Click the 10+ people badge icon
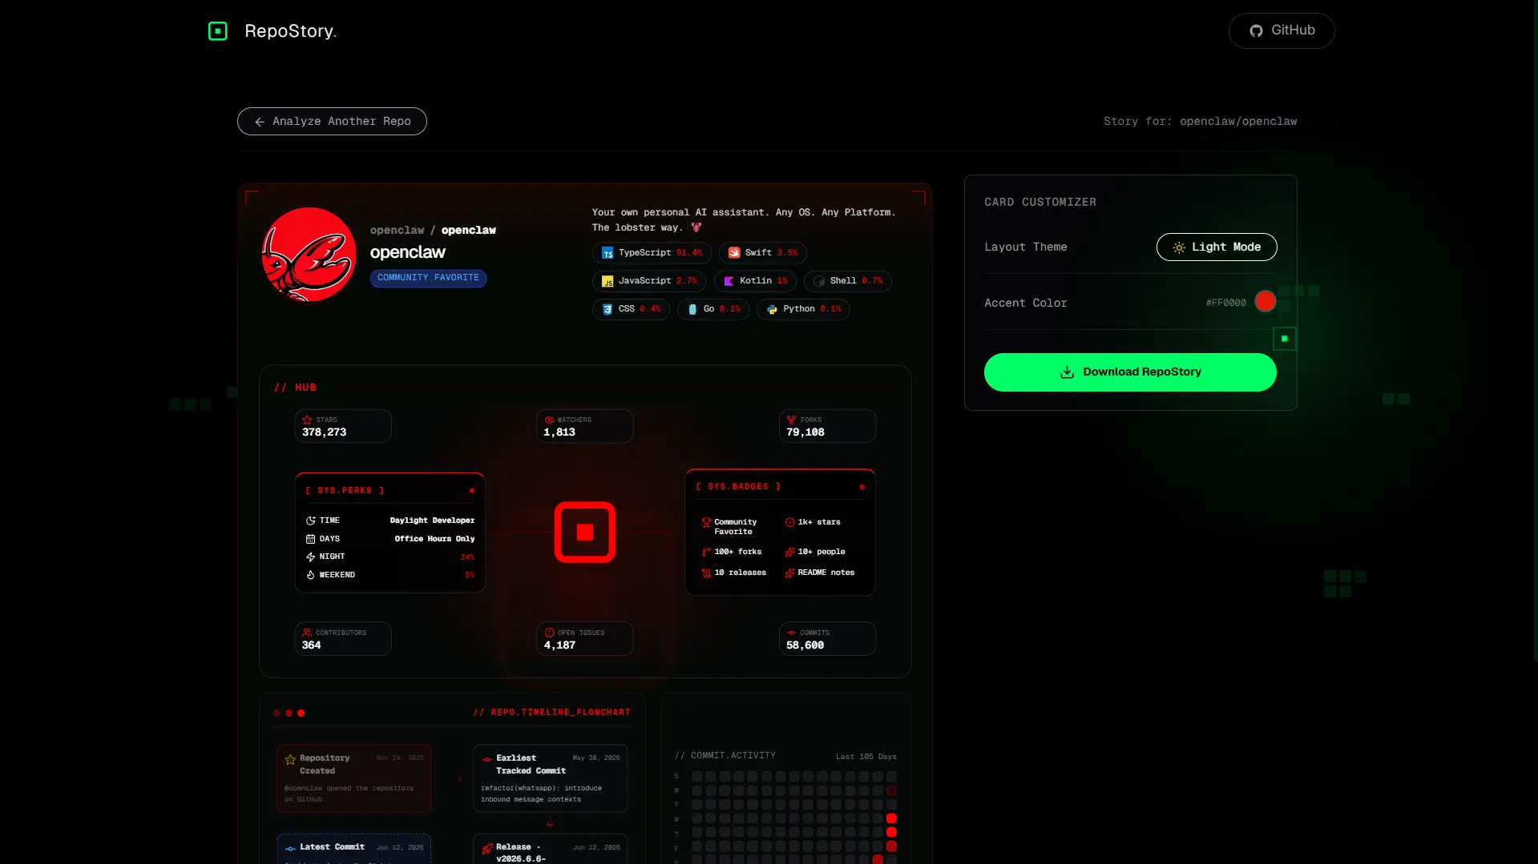1538x864 pixels. (789, 552)
